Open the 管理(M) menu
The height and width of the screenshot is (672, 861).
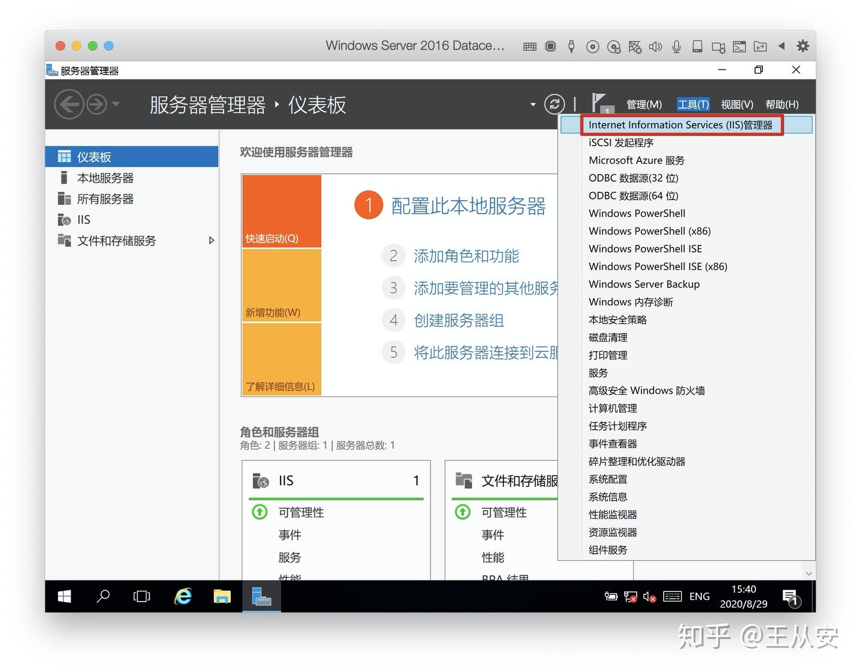click(x=644, y=104)
